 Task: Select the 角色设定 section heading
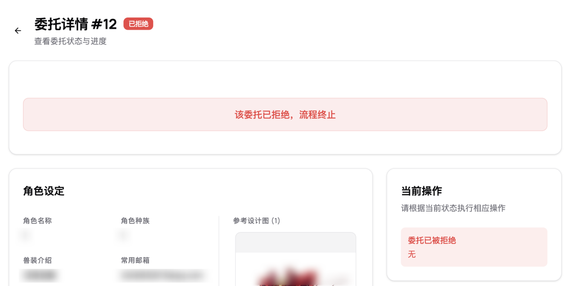[44, 191]
